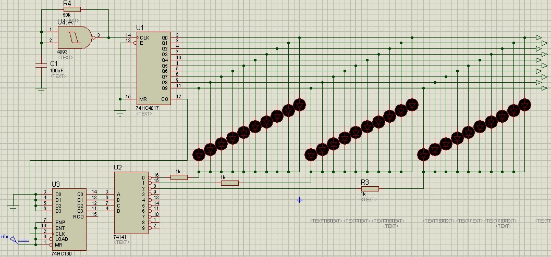Select the highest LED in the rightmost bank
The width and height of the screenshot is (551, 257).
click(x=525, y=105)
